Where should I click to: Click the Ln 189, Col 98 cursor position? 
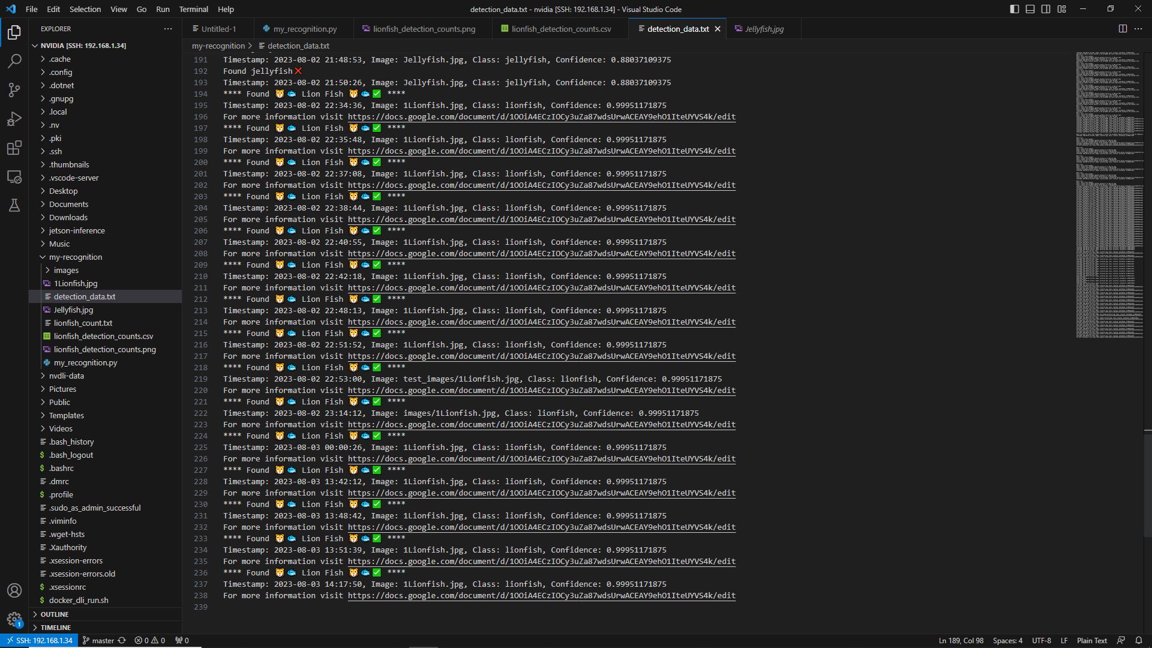tap(961, 641)
